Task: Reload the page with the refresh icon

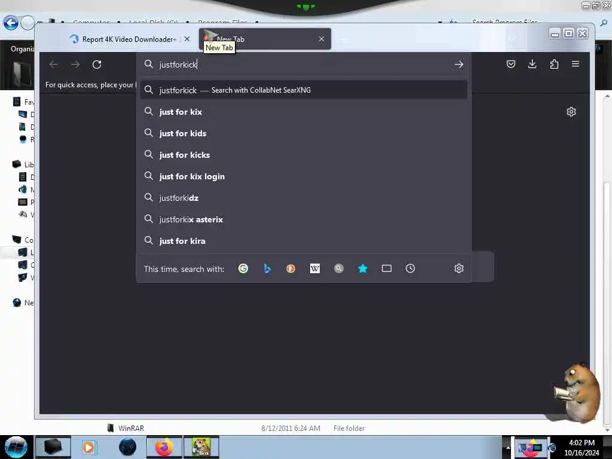Action: coord(97,65)
